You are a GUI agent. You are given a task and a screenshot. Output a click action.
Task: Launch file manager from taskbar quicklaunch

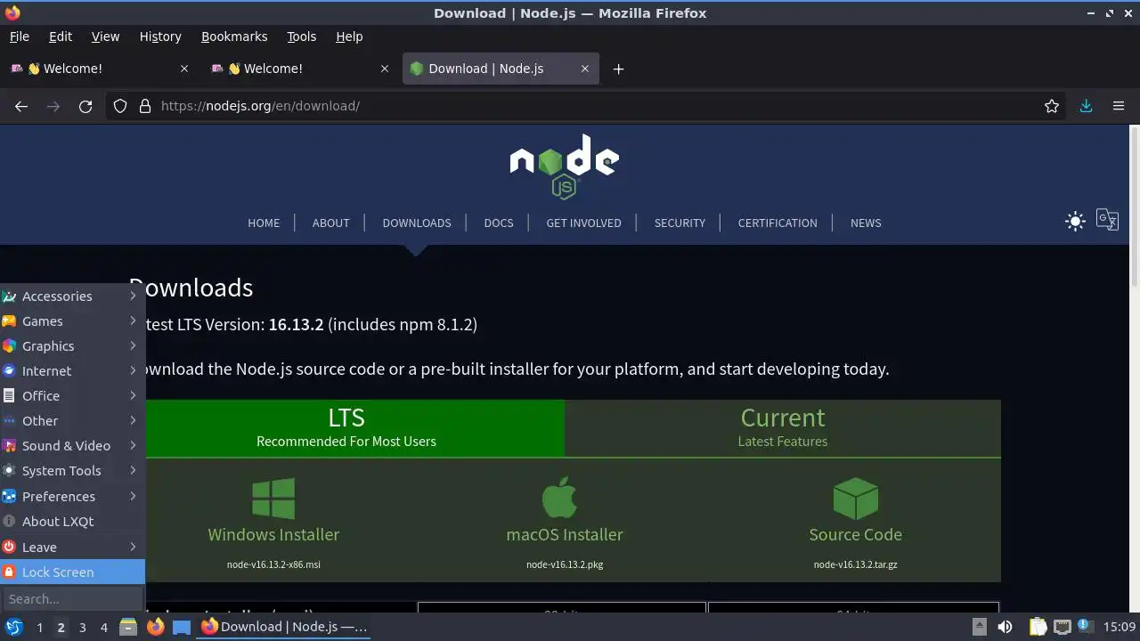[x=128, y=627]
